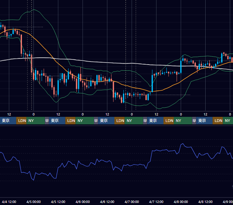Image resolution: width=233 pixels, height=205 pixels.
Task: Click the tall blue candle on 4/7 morning
Action: point(152,83)
